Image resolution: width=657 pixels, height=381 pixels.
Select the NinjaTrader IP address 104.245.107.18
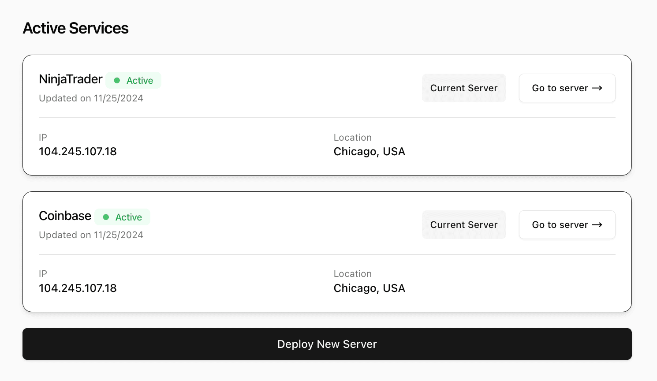pyautogui.click(x=78, y=152)
